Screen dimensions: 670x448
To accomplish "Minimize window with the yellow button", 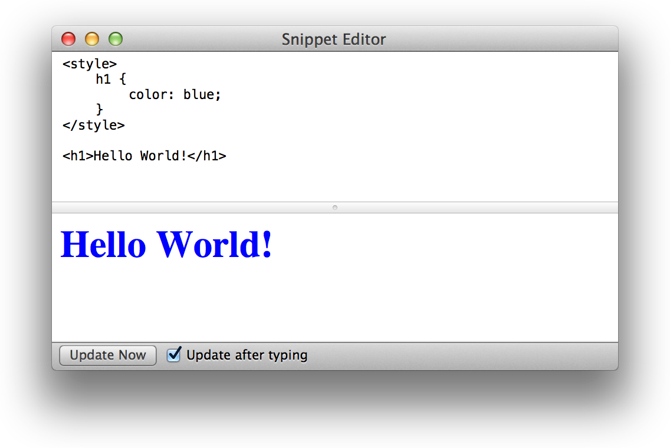I will 92,39.
